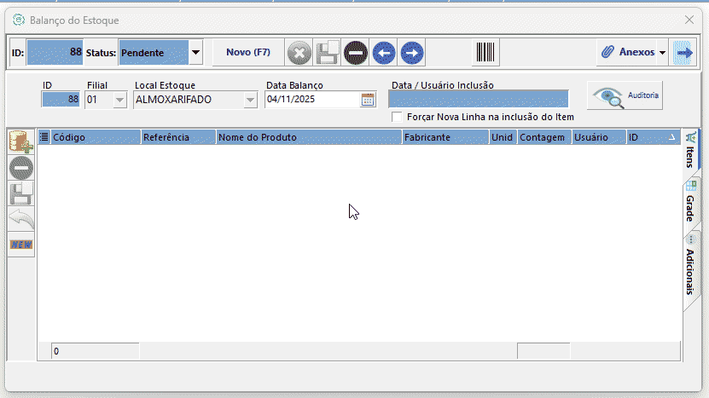The width and height of the screenshot is (709, 398).
Task: Click the grid list icon left of Código
Action: (44, 136)
